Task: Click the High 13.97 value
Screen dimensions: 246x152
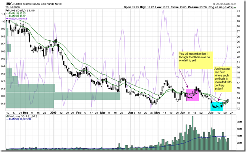Action: click(x=147, y=7)
